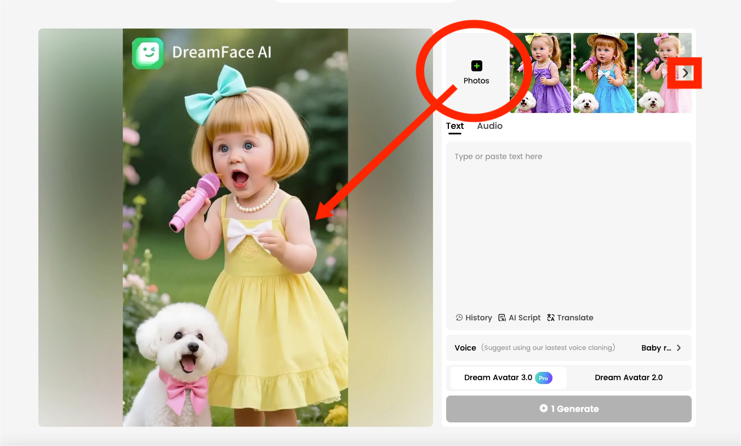
Task: Select the blue dress girl with hat thumbnail
Action: click(604, 73)
